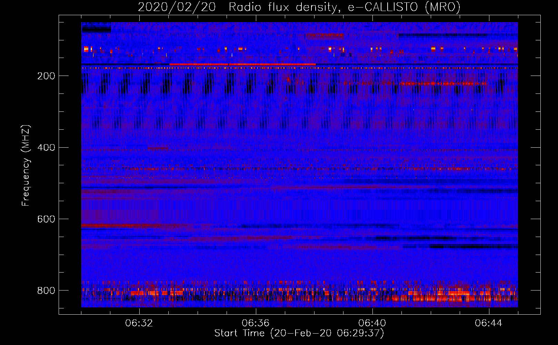Click the plot title '2020/02/20 Radio flux density, e-CALLISTO (MRO)'
The image size is (558, 345).
(299, 7)
